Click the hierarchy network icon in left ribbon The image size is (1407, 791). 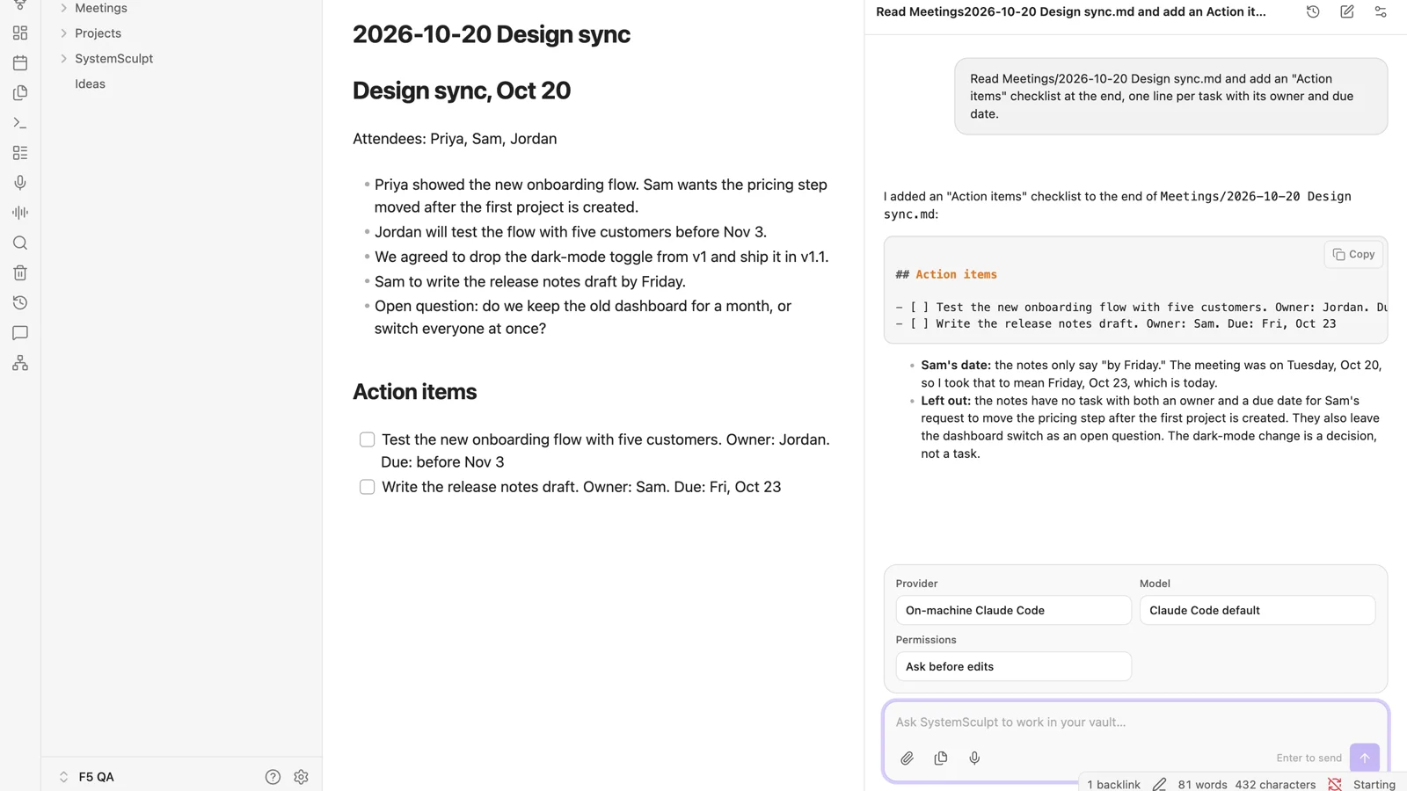[20, 363]
